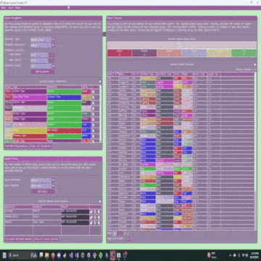Click the red group bar above the results table
Image resolution: width=261 pixels, height=261 pixels.
120,53
